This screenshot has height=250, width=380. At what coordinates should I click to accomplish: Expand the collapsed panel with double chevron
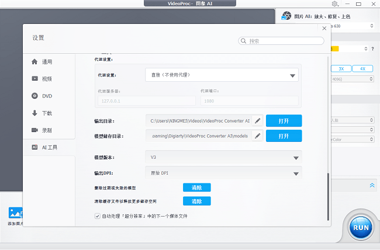[372, 185]
